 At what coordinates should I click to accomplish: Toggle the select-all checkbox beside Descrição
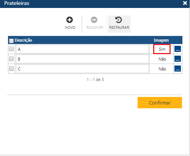pyautogui.click(x=11, y=41)
